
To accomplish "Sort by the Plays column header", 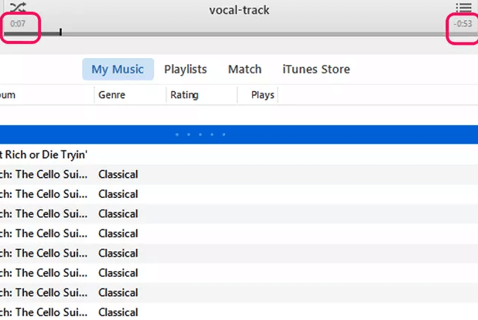I will (262, 95).
